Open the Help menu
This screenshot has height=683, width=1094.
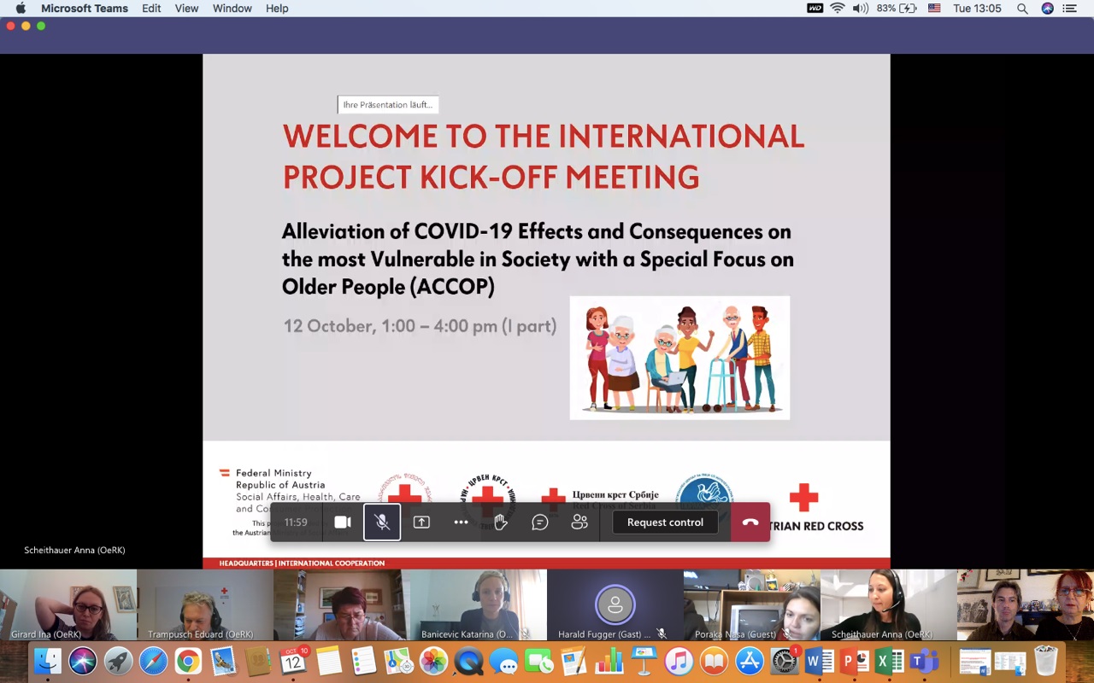(x=277, y=9)
